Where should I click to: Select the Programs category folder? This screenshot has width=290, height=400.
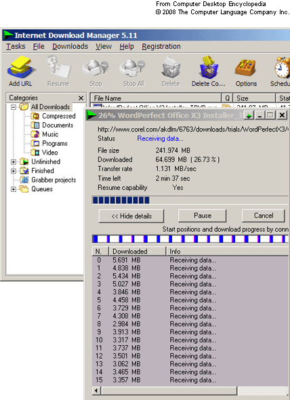coord(49,143)
